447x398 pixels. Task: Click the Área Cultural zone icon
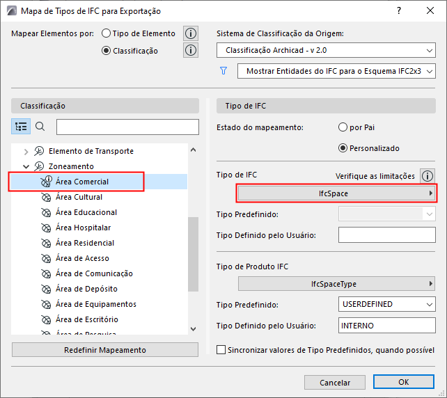(x=47, y=197)
